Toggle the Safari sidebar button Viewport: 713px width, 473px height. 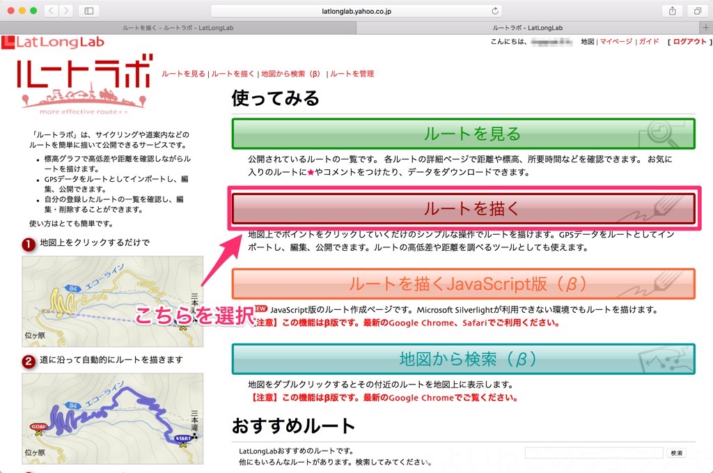pyautogui.click(x=88, y=11)
